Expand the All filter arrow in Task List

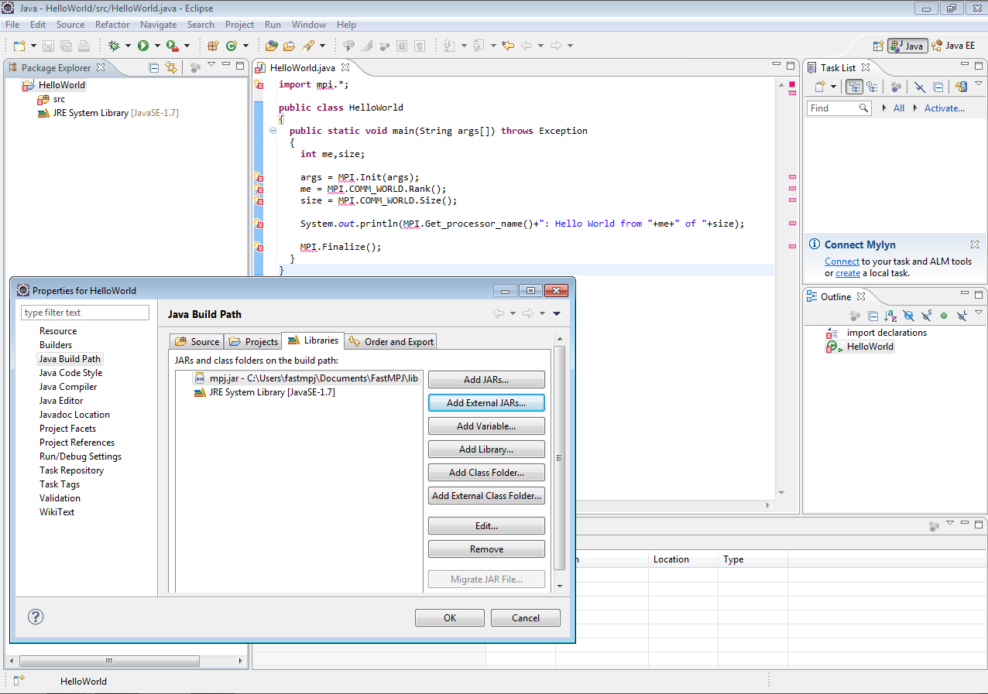(885, 108)
